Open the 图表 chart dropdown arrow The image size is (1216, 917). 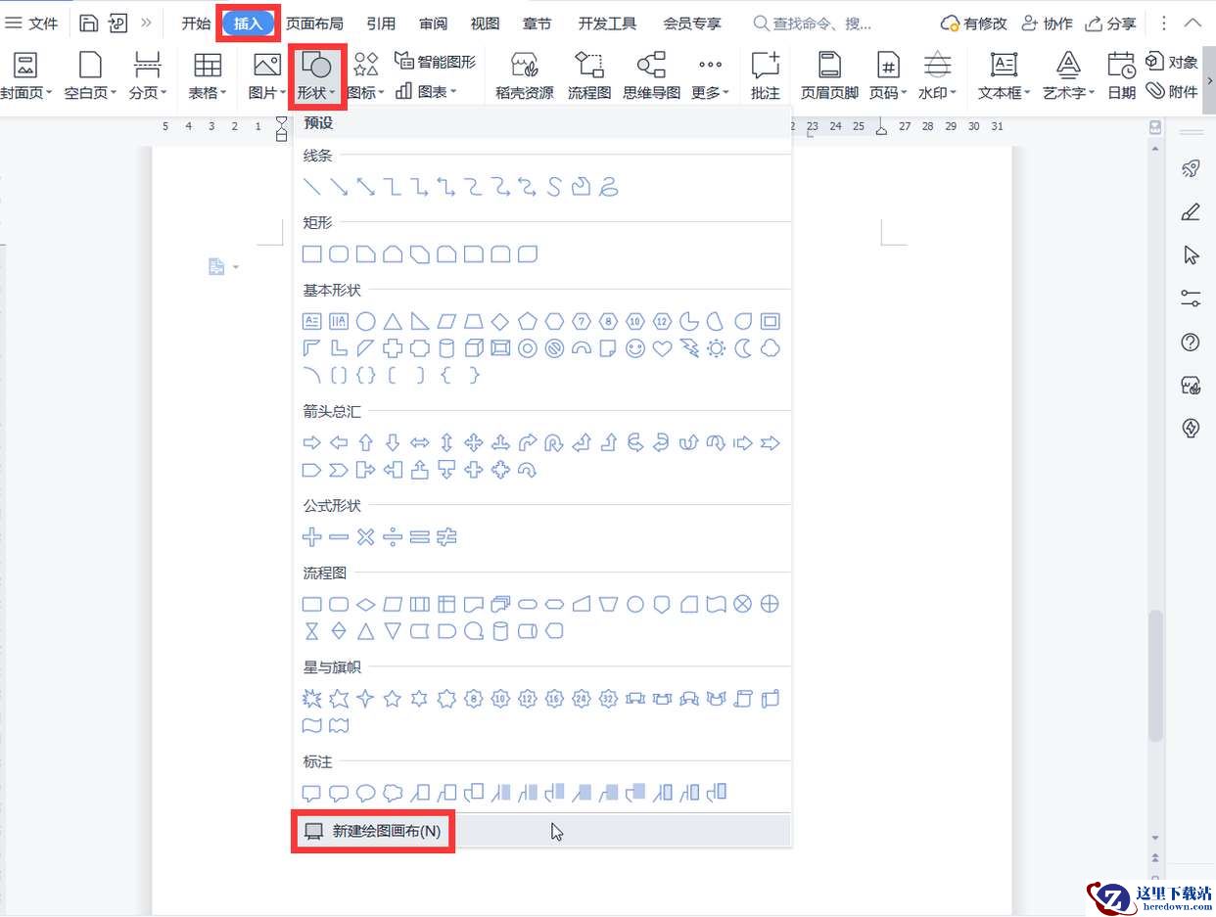tap(455, 92)
